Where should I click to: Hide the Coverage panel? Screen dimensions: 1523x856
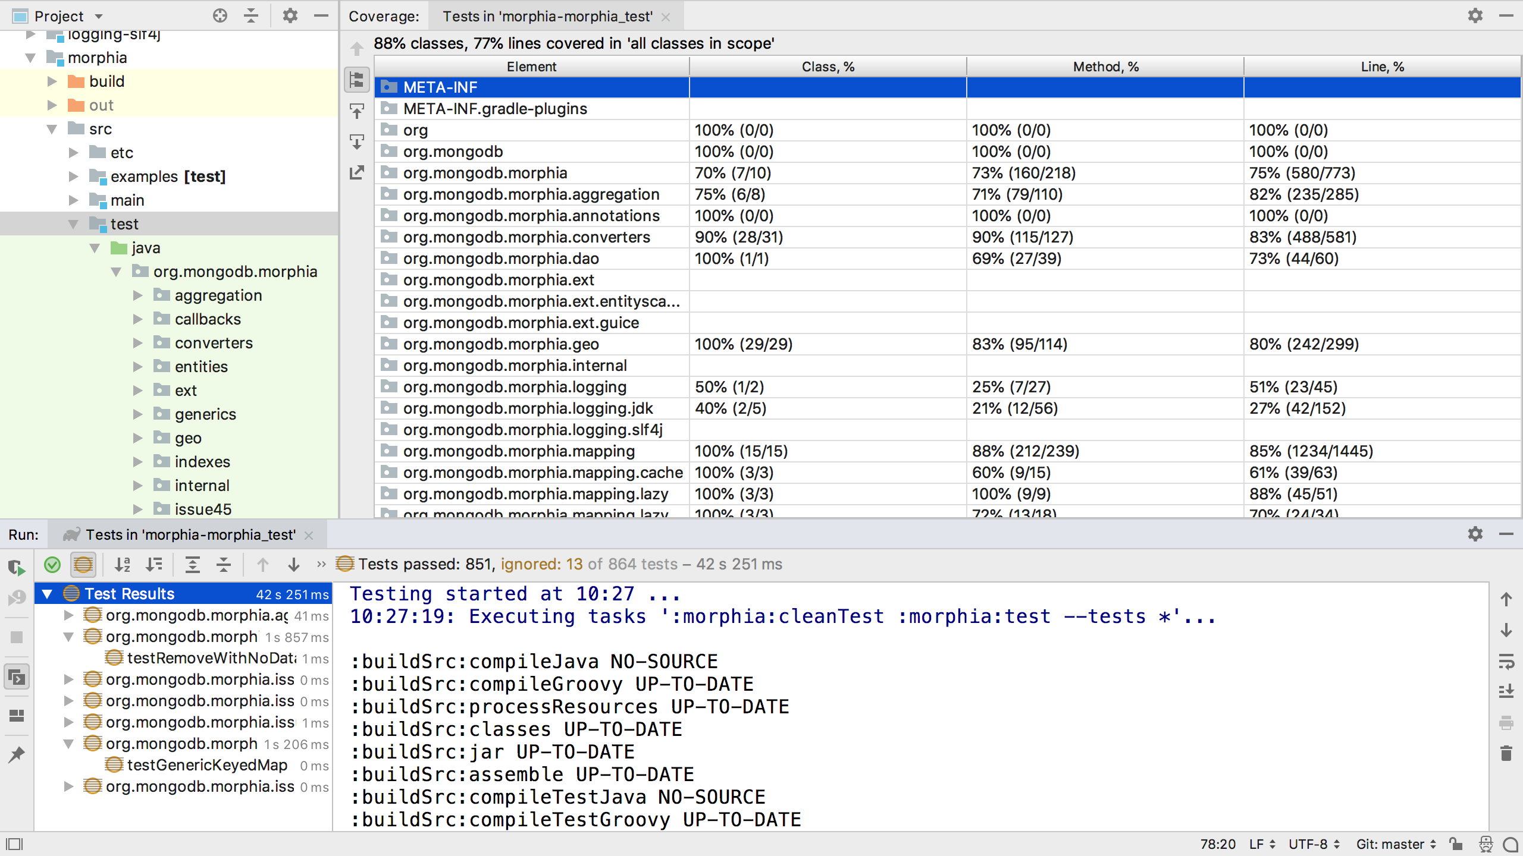1506,16
